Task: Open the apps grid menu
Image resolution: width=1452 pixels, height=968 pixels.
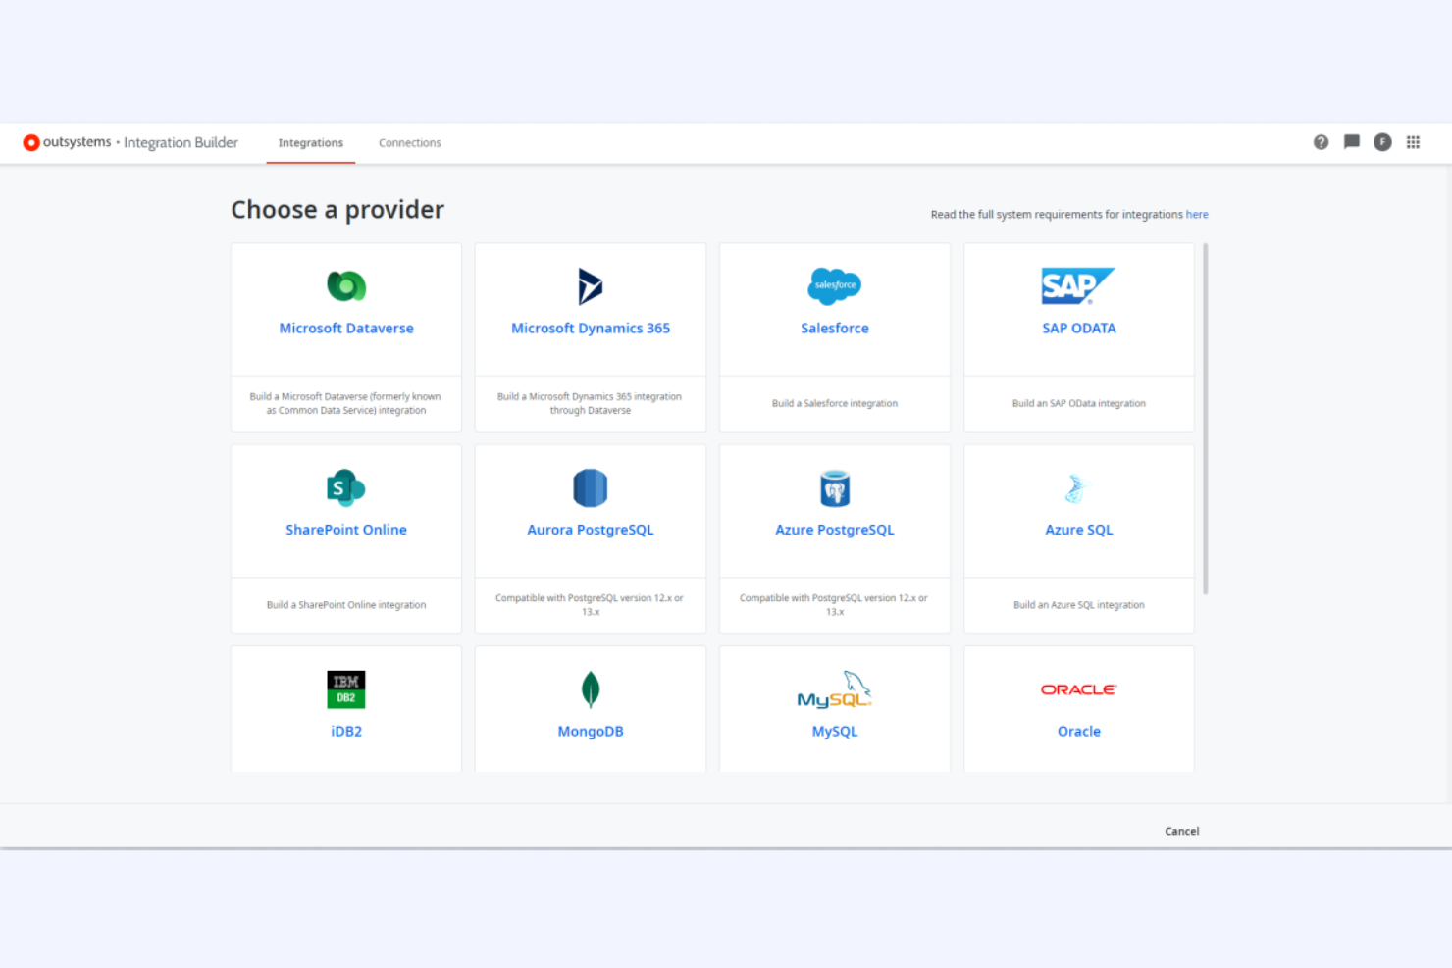Action: 1413,142
